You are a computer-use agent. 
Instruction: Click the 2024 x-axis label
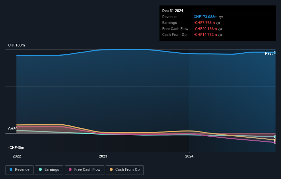[x=189, y=156]
